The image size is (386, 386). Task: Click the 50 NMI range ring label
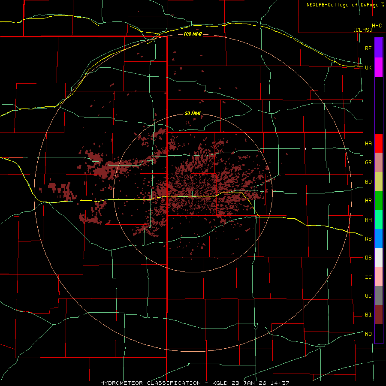click(193, 114)
